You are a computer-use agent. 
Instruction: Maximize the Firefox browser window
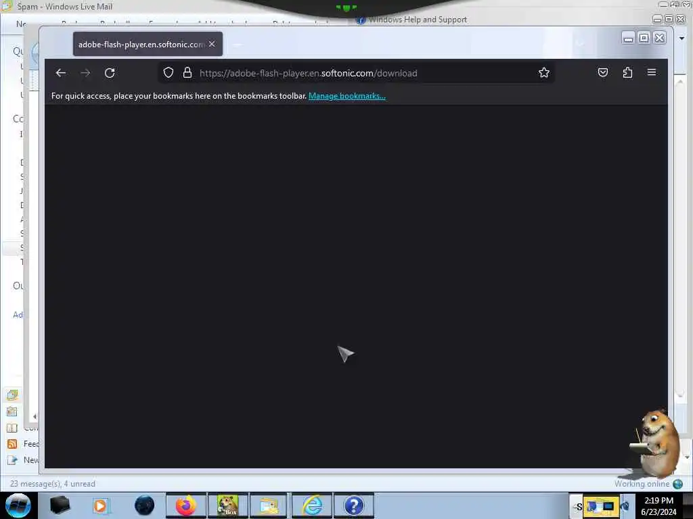coord(644,38)
